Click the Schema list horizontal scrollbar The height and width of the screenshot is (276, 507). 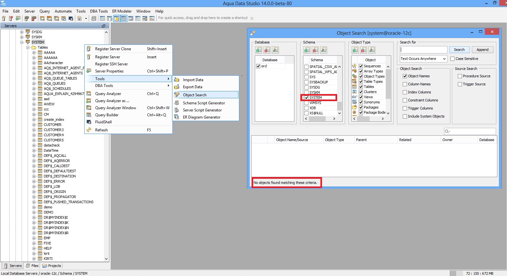pos(320,119)
